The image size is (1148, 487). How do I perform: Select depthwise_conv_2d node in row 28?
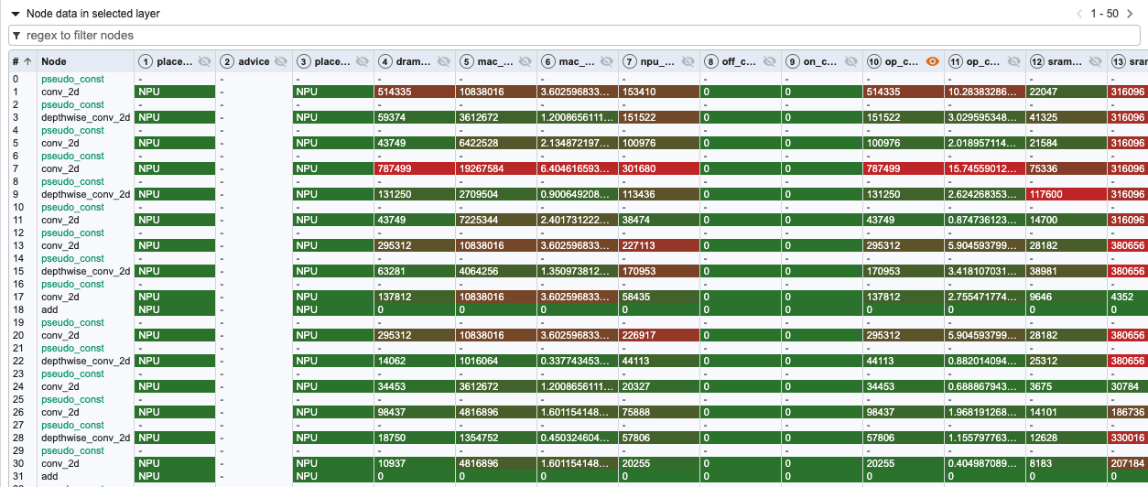tap(86, 438)
